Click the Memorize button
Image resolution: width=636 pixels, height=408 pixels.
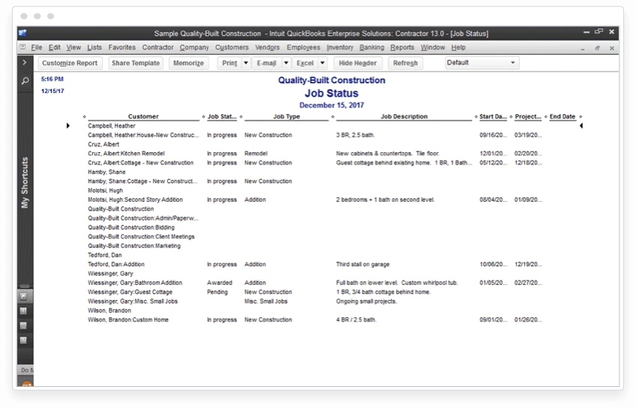pos(188,63)
